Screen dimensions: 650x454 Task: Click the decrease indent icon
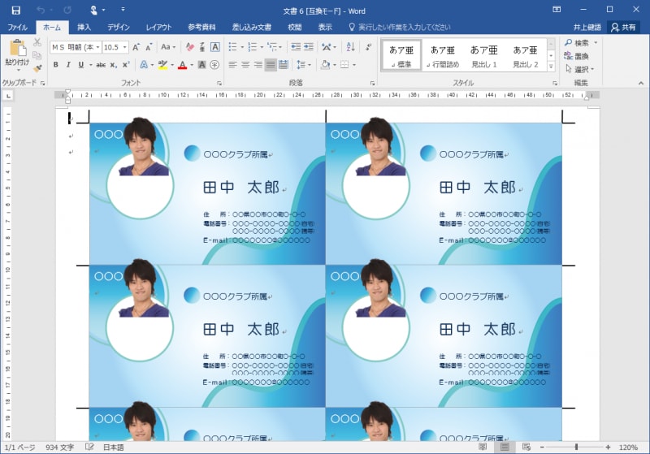click(296, 47)
